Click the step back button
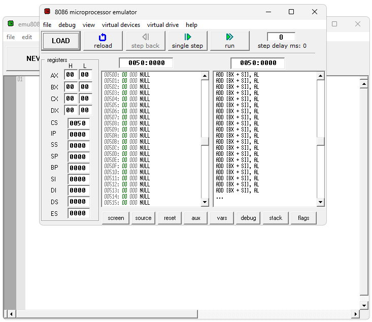The width and height of the screenshot is (372, 322). pos(146,41)
